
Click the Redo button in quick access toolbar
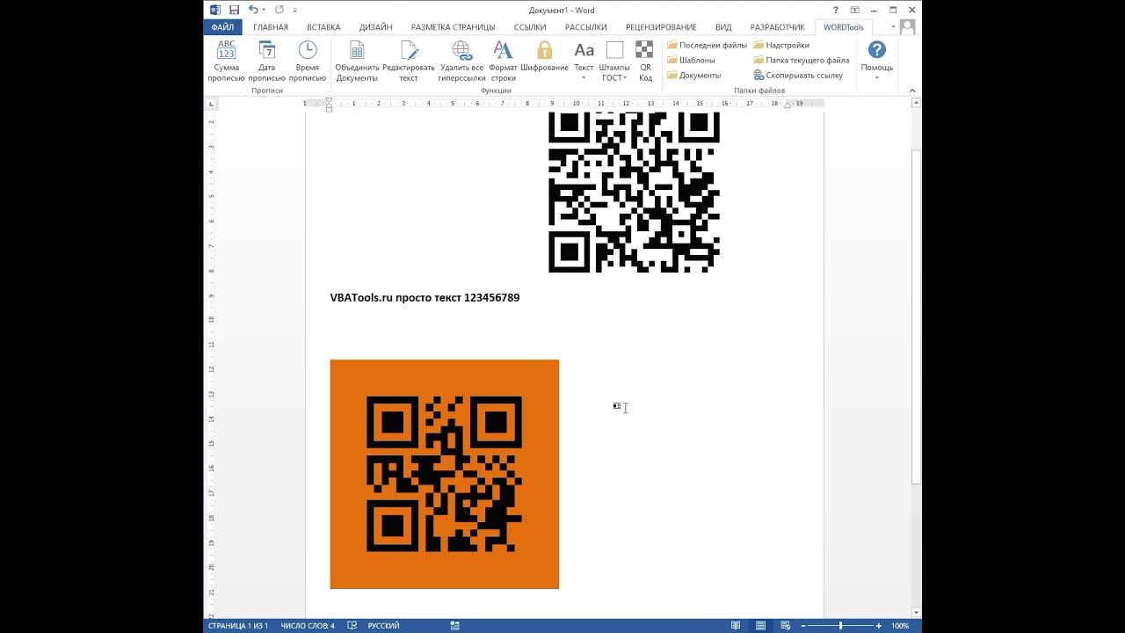coord(279,10)
